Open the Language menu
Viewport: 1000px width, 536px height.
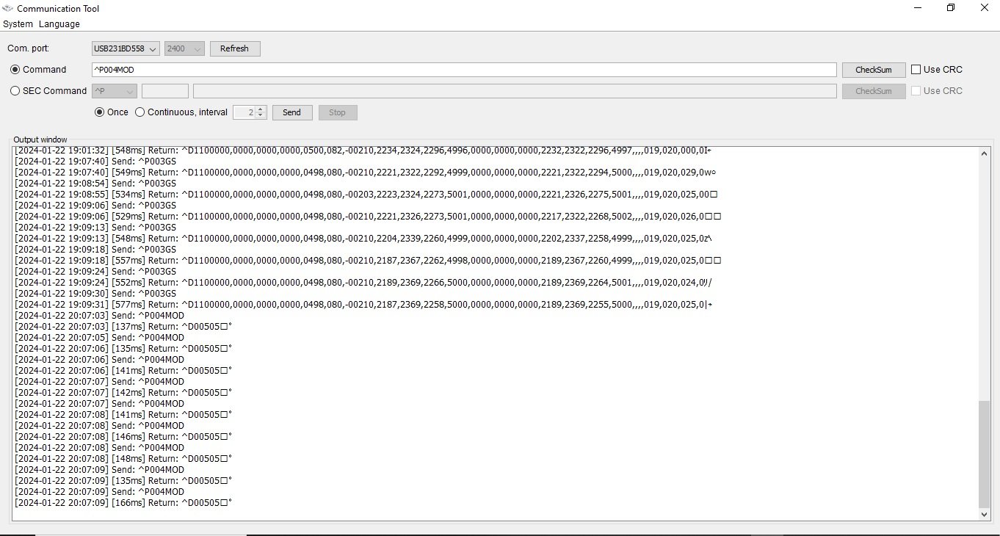(x=59, y=24)
